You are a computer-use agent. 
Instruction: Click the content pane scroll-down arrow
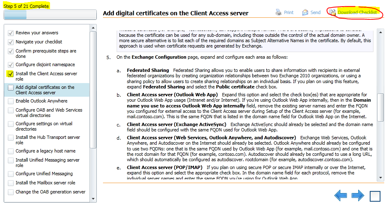point(380,178)
